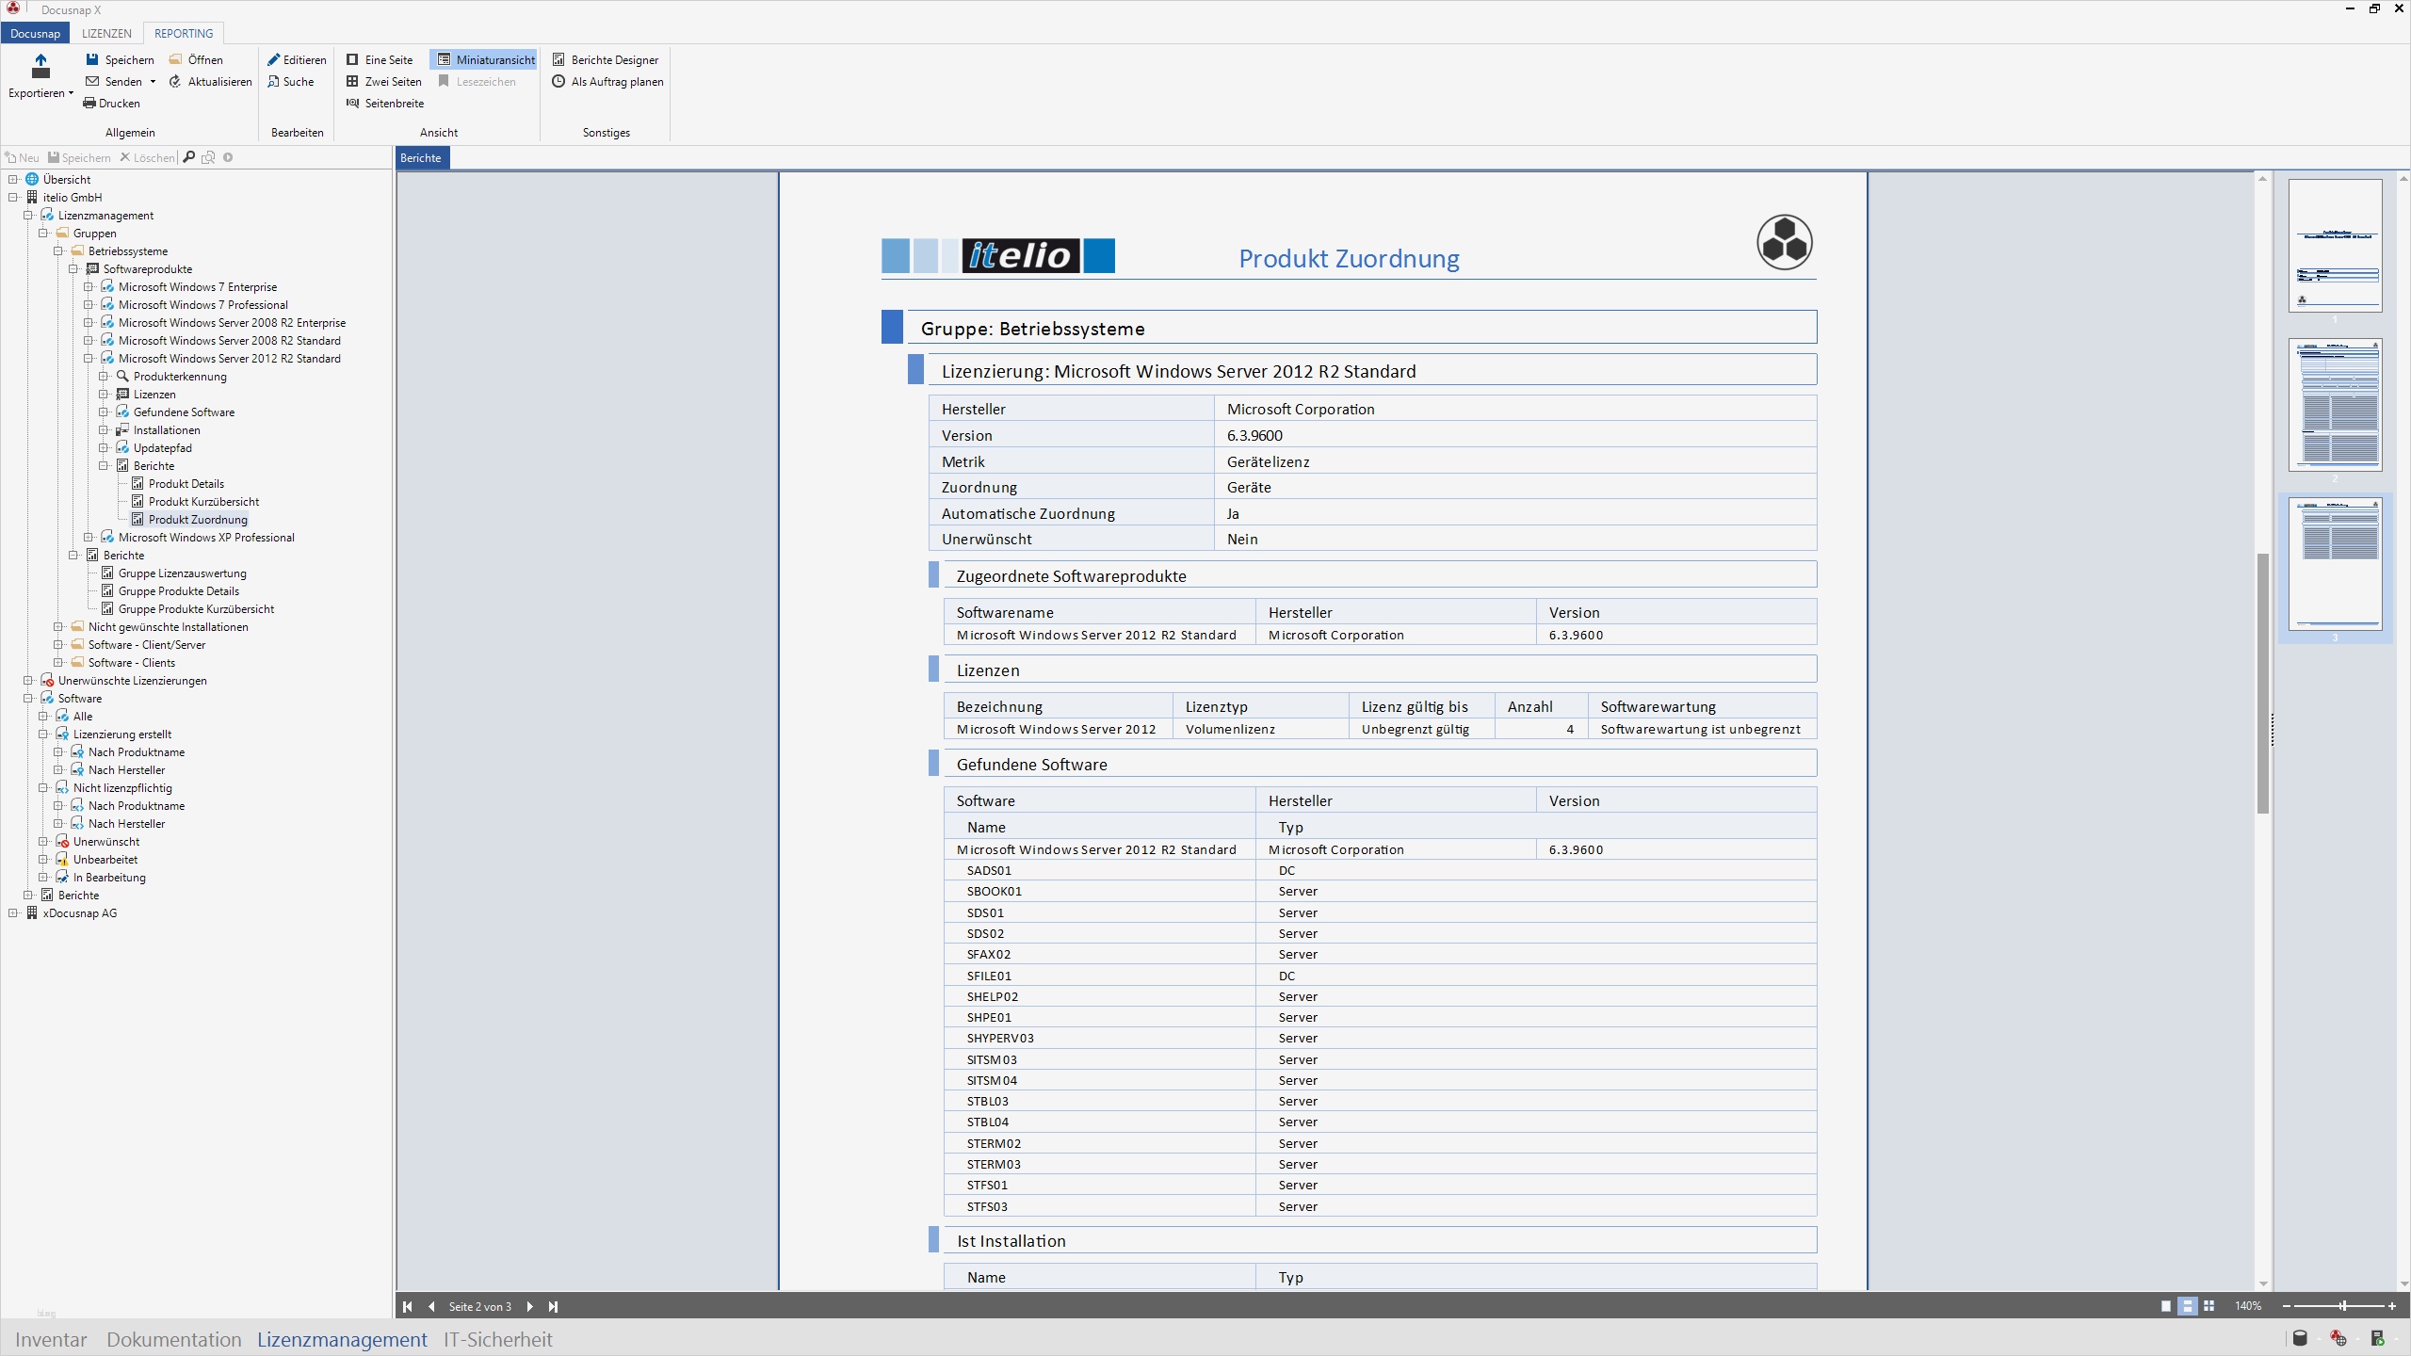Switch to the Inventar module tab

(51, 1339)
